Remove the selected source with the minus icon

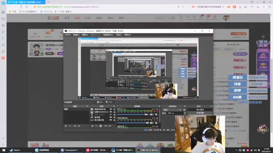coord(96,126)
